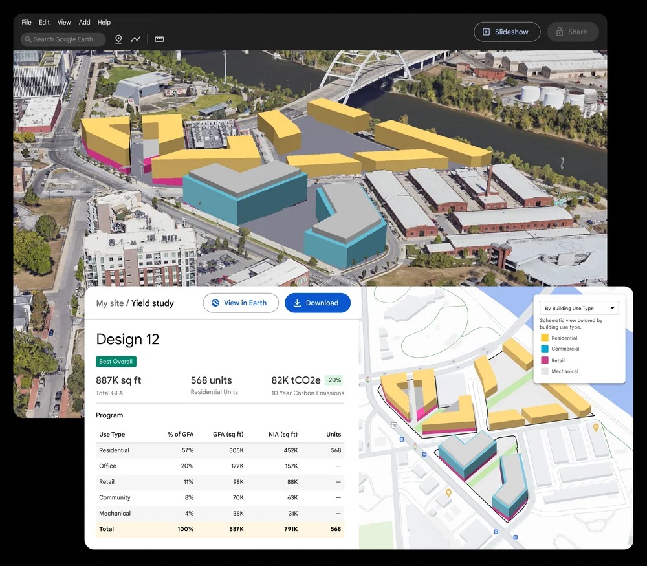Start the Slideshow presentation

[x=507, y=32]
